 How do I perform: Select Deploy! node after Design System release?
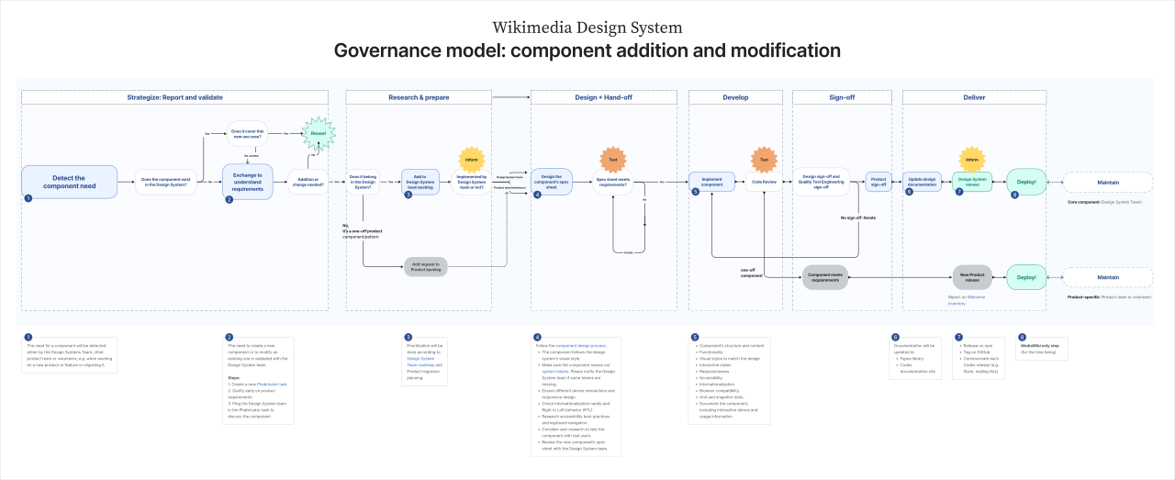click(x=1026, y=182)
